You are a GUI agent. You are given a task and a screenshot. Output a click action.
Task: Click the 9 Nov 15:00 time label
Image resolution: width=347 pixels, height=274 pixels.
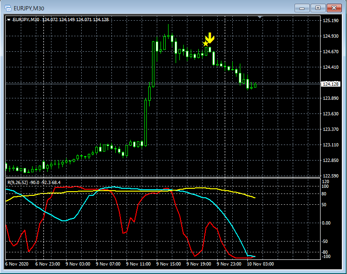pos(169,264)
